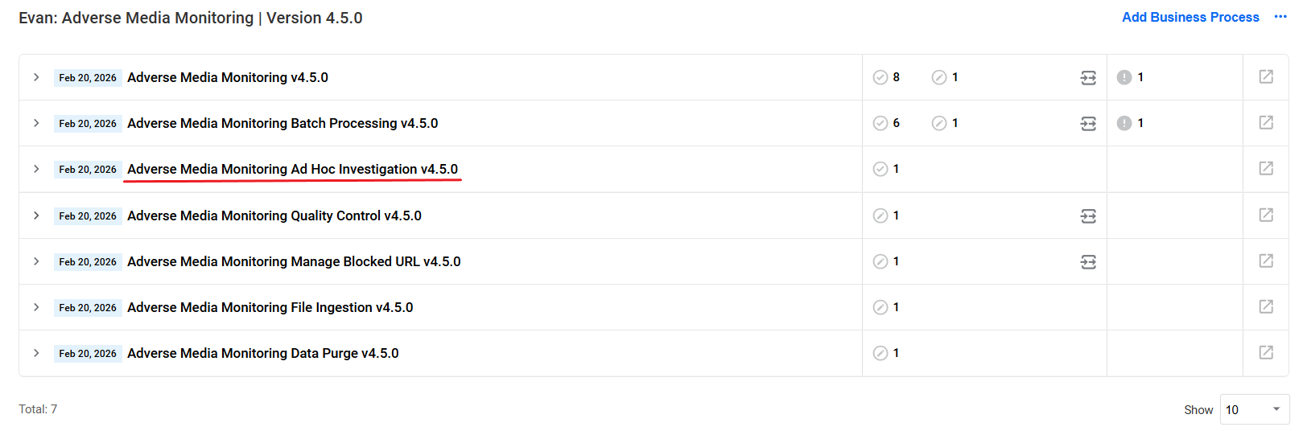The width and height of the screenshot is (1307, 431).
Task: Expand the Ad Hoc Investigation v4.5.0 row
Action: click(36, 169)
